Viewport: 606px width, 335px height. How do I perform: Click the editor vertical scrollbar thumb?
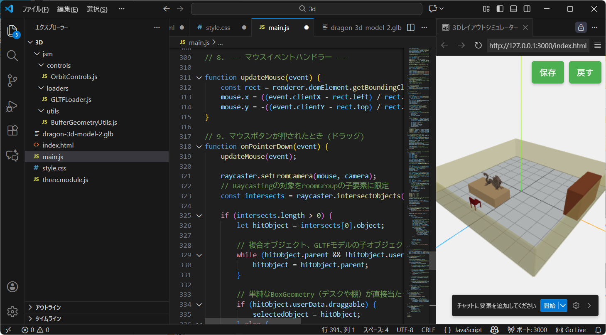pyautogui.click(x=432, y=261)
